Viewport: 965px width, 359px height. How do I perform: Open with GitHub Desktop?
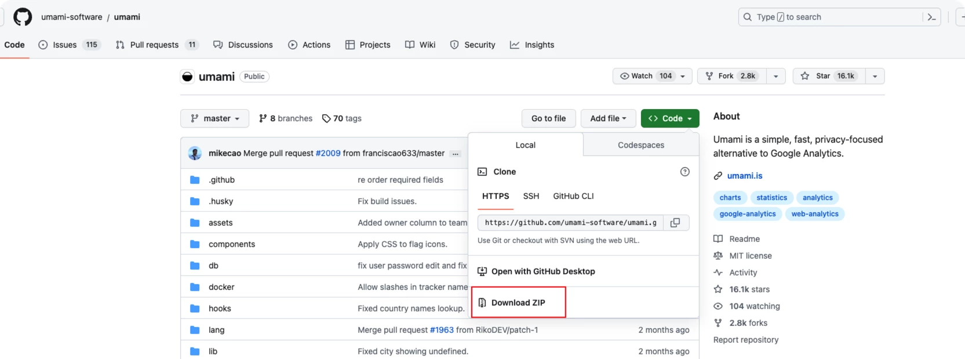542,271
